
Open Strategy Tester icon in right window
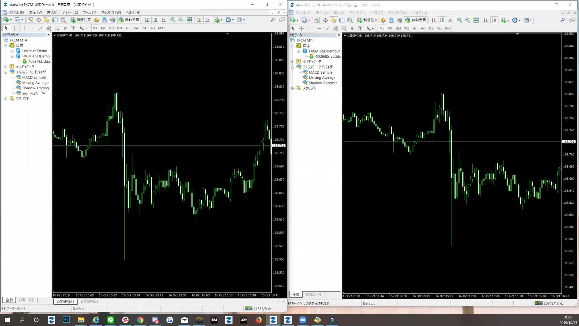click(x=350, y=20)
